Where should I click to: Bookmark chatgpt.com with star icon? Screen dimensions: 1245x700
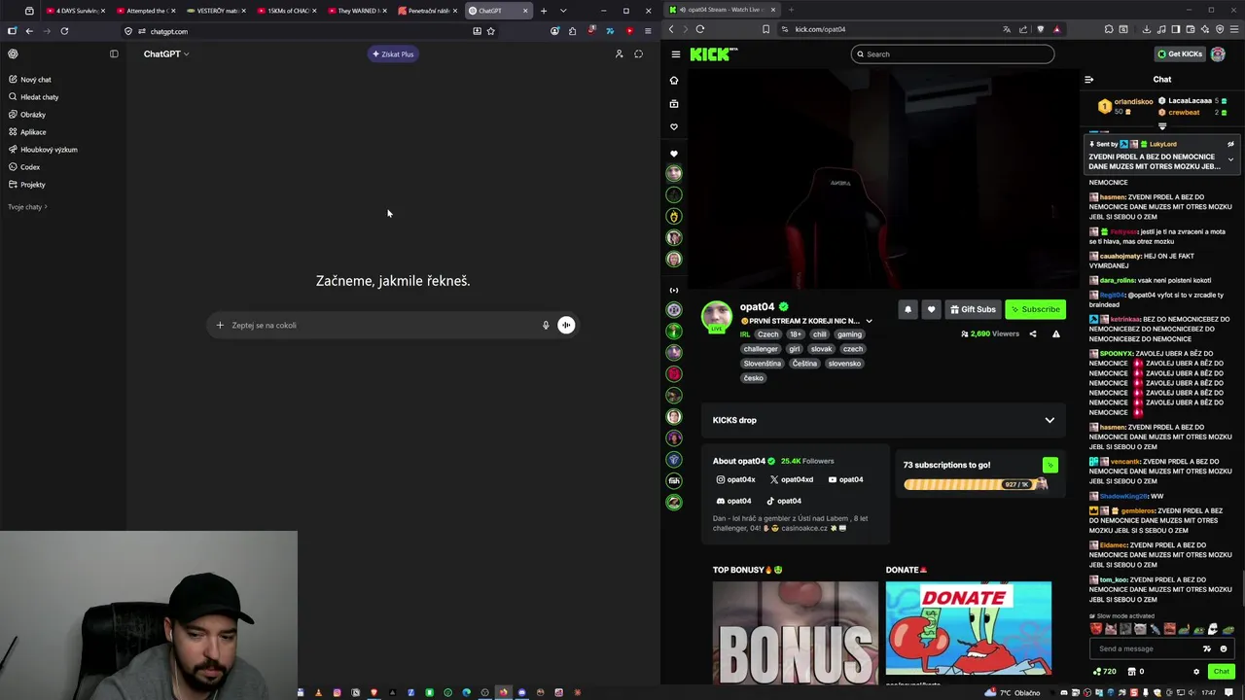[490, 31]
